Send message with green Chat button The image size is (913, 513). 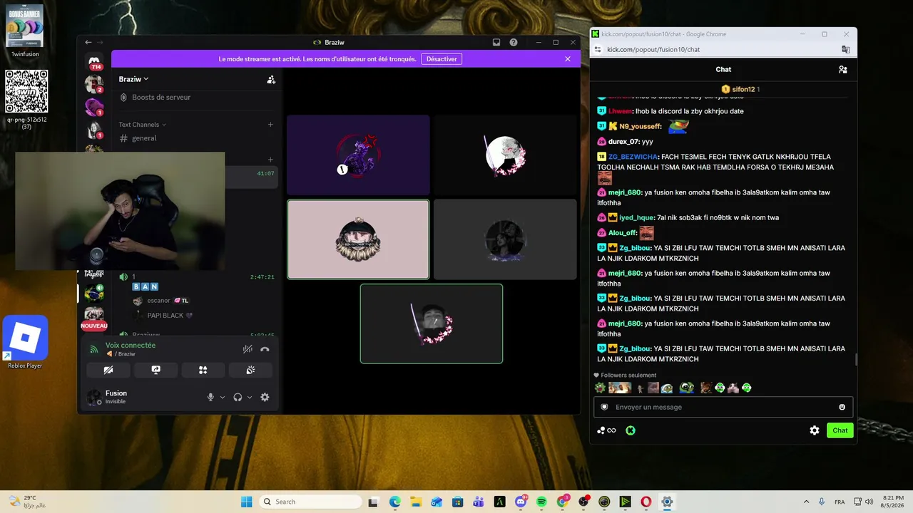pos(840,430)
